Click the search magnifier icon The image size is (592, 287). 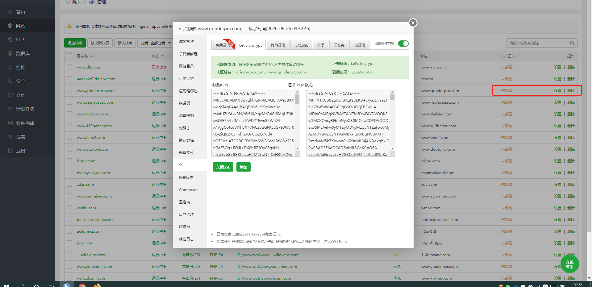tap(572, 43)
